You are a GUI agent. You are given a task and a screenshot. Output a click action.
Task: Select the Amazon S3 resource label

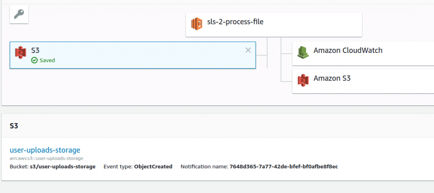point(332,79)
